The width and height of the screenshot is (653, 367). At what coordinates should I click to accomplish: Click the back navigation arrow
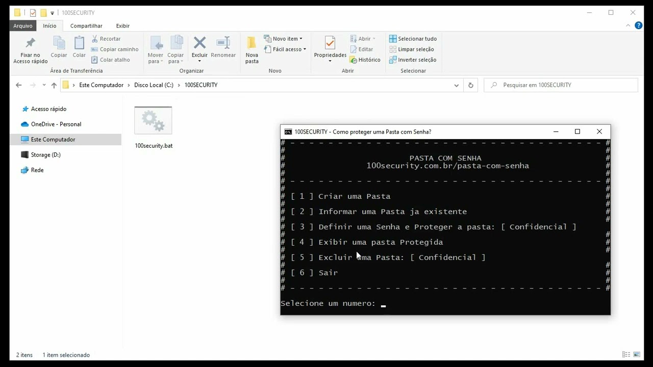19,85
